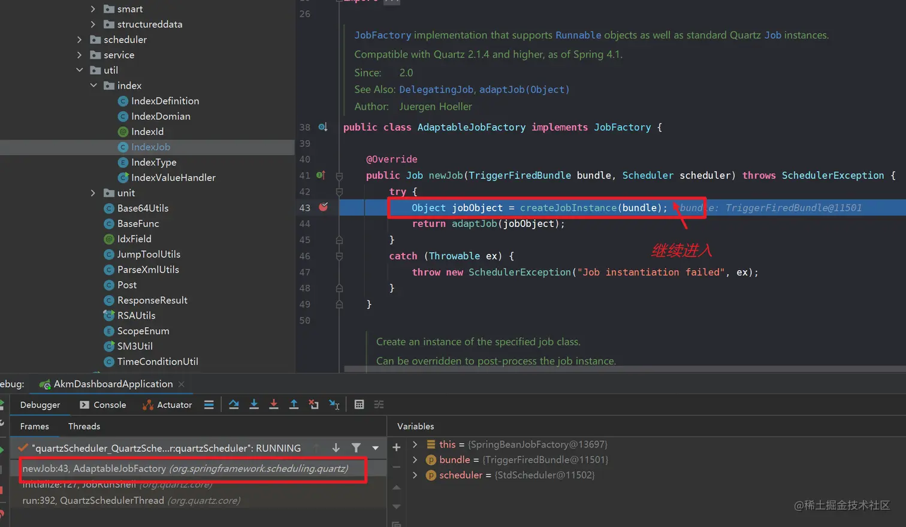Toggle fold marker at line 41 newJob method
This screenshot has width=906, height=527.
(339, 176)
